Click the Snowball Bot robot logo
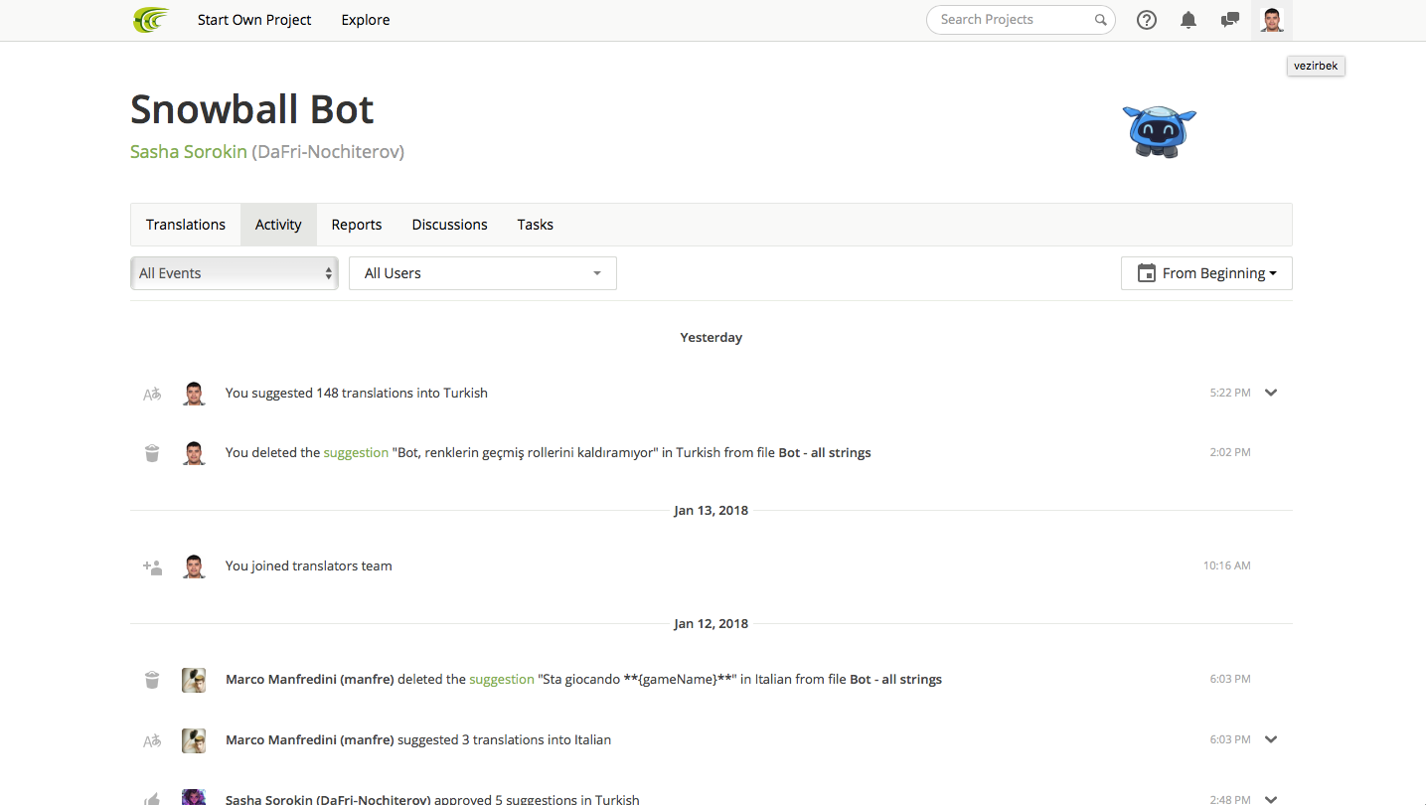Image resolution: width=1426 pixels, height=805 pixels. pos(1160,131)
